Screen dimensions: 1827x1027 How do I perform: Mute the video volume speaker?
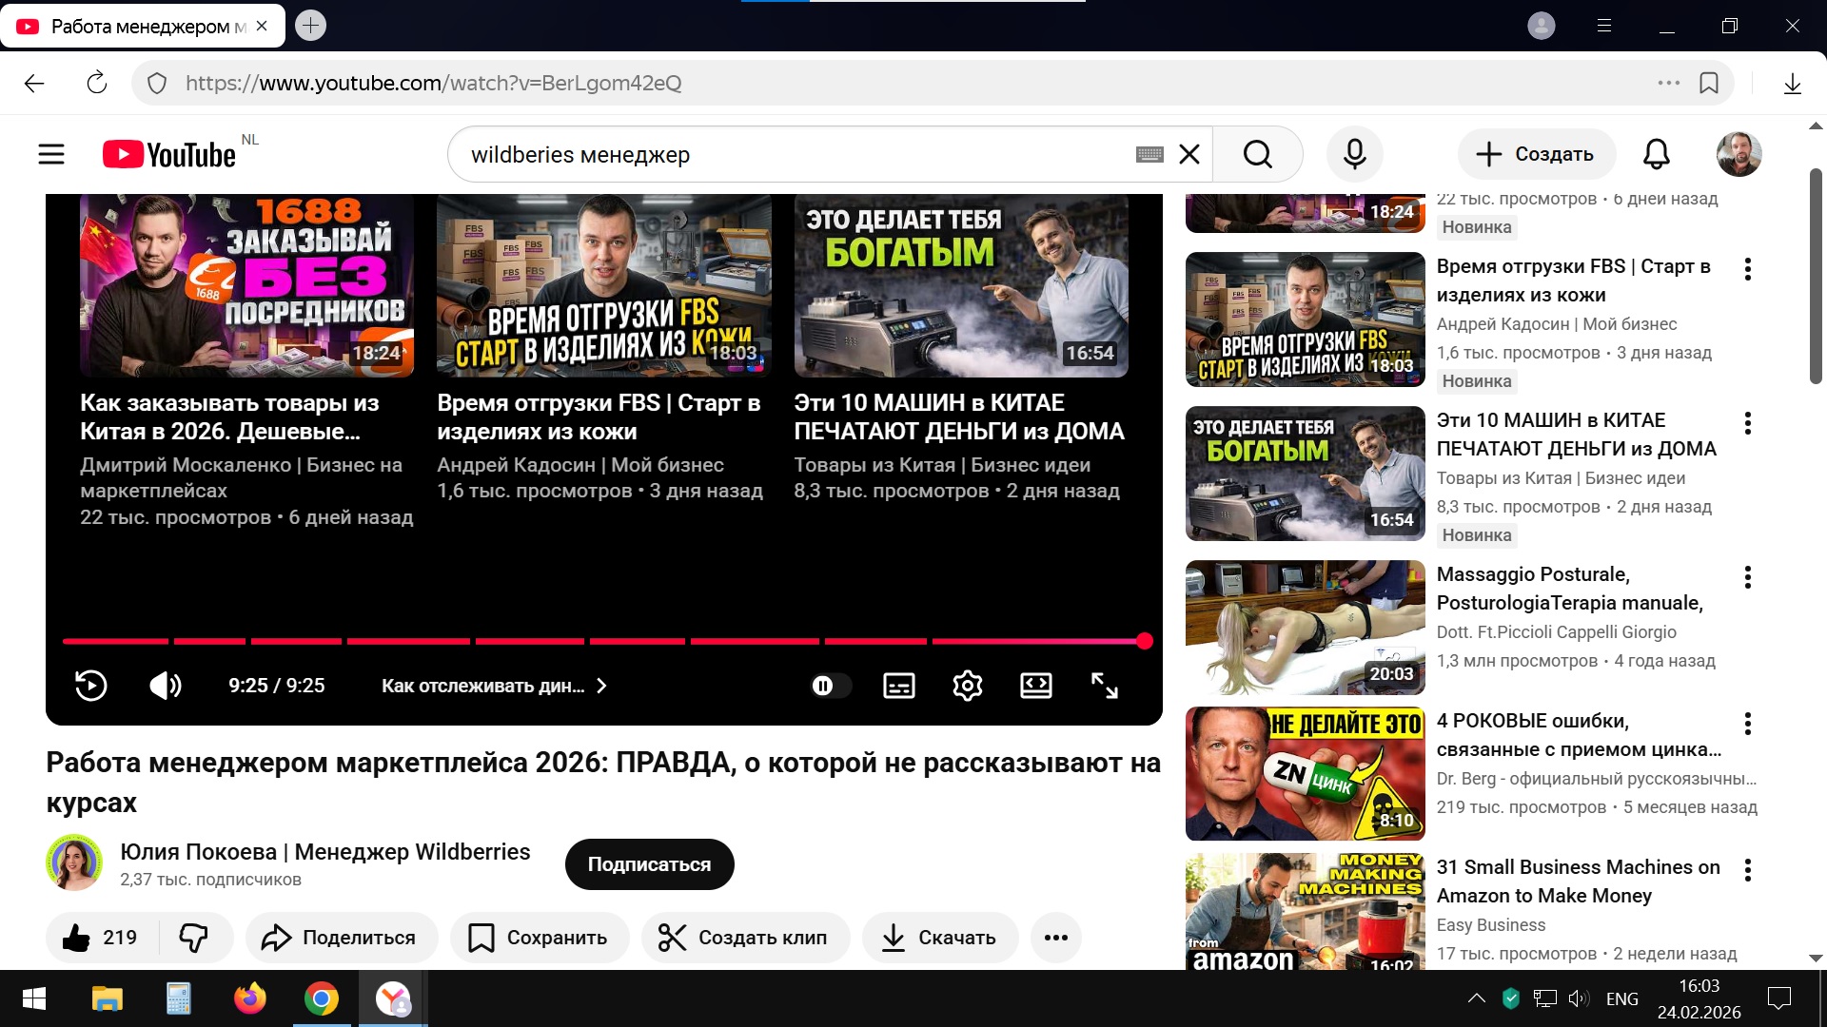click(x=166, y=686)
